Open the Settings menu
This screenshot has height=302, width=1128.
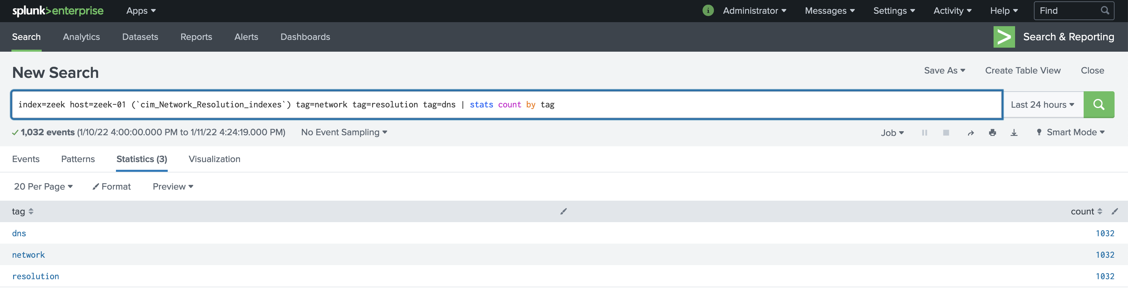[x=894, y=10]
